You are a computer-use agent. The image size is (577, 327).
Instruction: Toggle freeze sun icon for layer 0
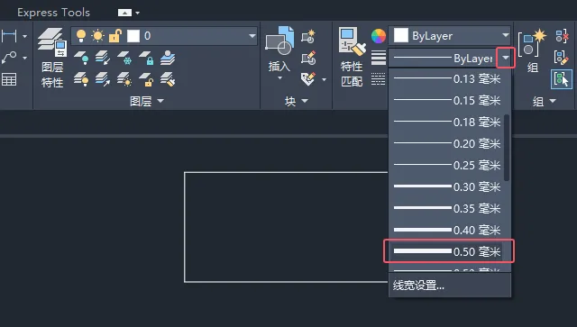[x=98, y=36]
